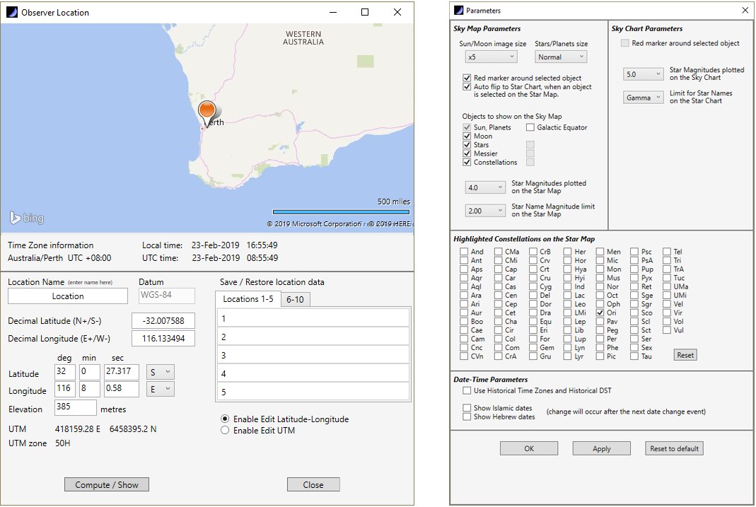Highlight the Cyg constellation
The height and width of the screenshot is (507, 756).
[533, 286]
